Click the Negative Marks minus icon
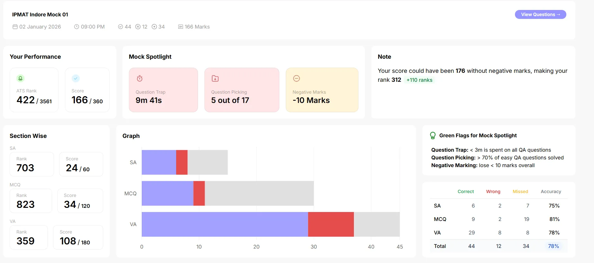This screenshot has height=263, width=594. (297, 78)
